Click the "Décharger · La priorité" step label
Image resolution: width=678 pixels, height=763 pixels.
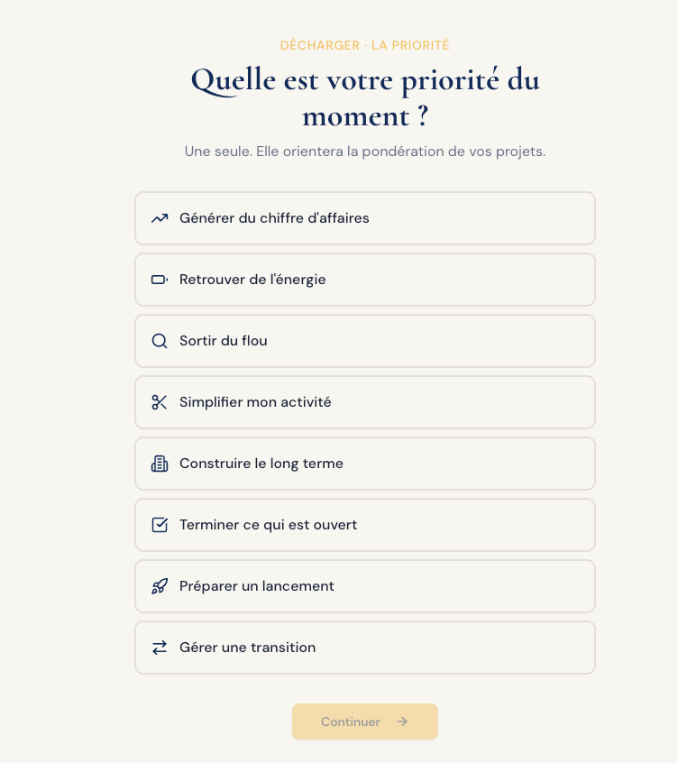365,45
